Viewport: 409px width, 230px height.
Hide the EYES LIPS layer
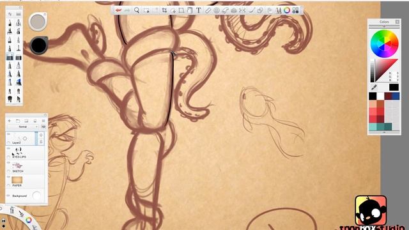(x=8, y=148)
